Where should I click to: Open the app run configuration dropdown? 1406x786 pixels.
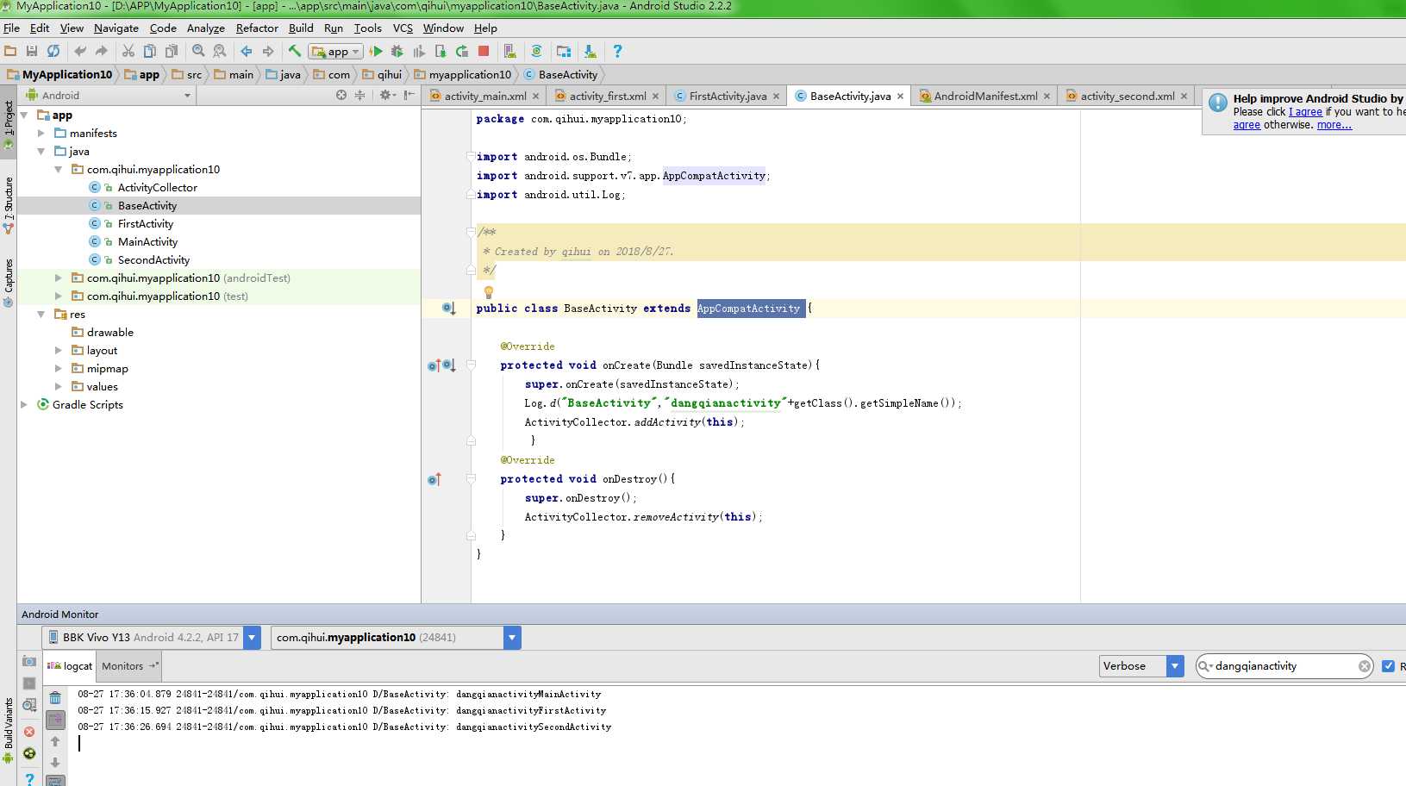[x=335, y=52]
